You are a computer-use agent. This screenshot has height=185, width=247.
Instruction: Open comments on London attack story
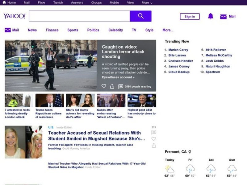tap(121, 86)
